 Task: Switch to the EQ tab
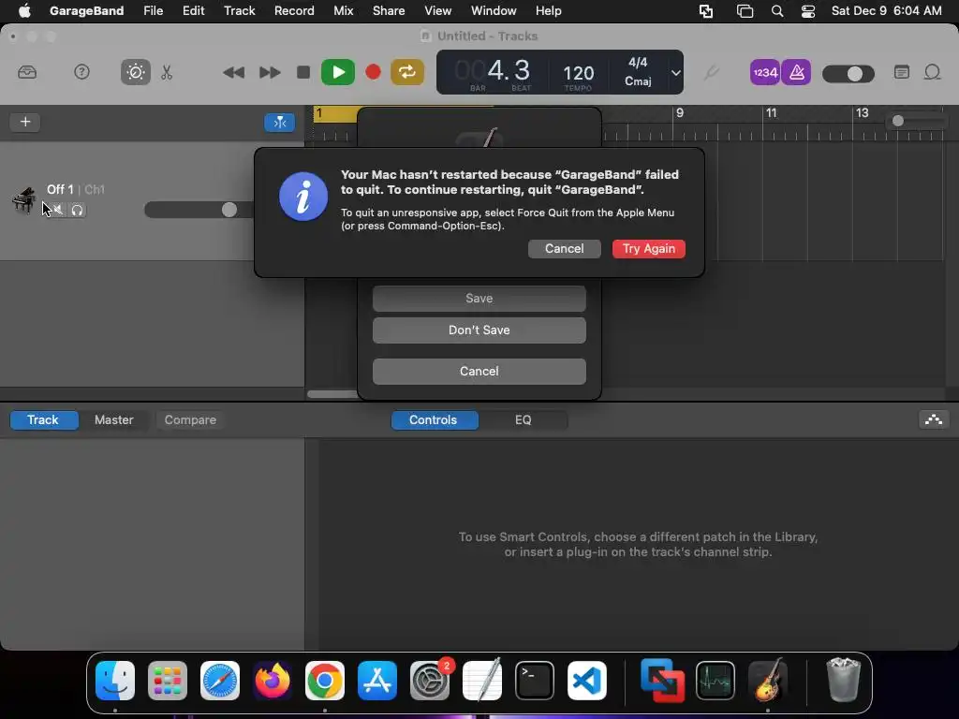click(x=523, y=420)
